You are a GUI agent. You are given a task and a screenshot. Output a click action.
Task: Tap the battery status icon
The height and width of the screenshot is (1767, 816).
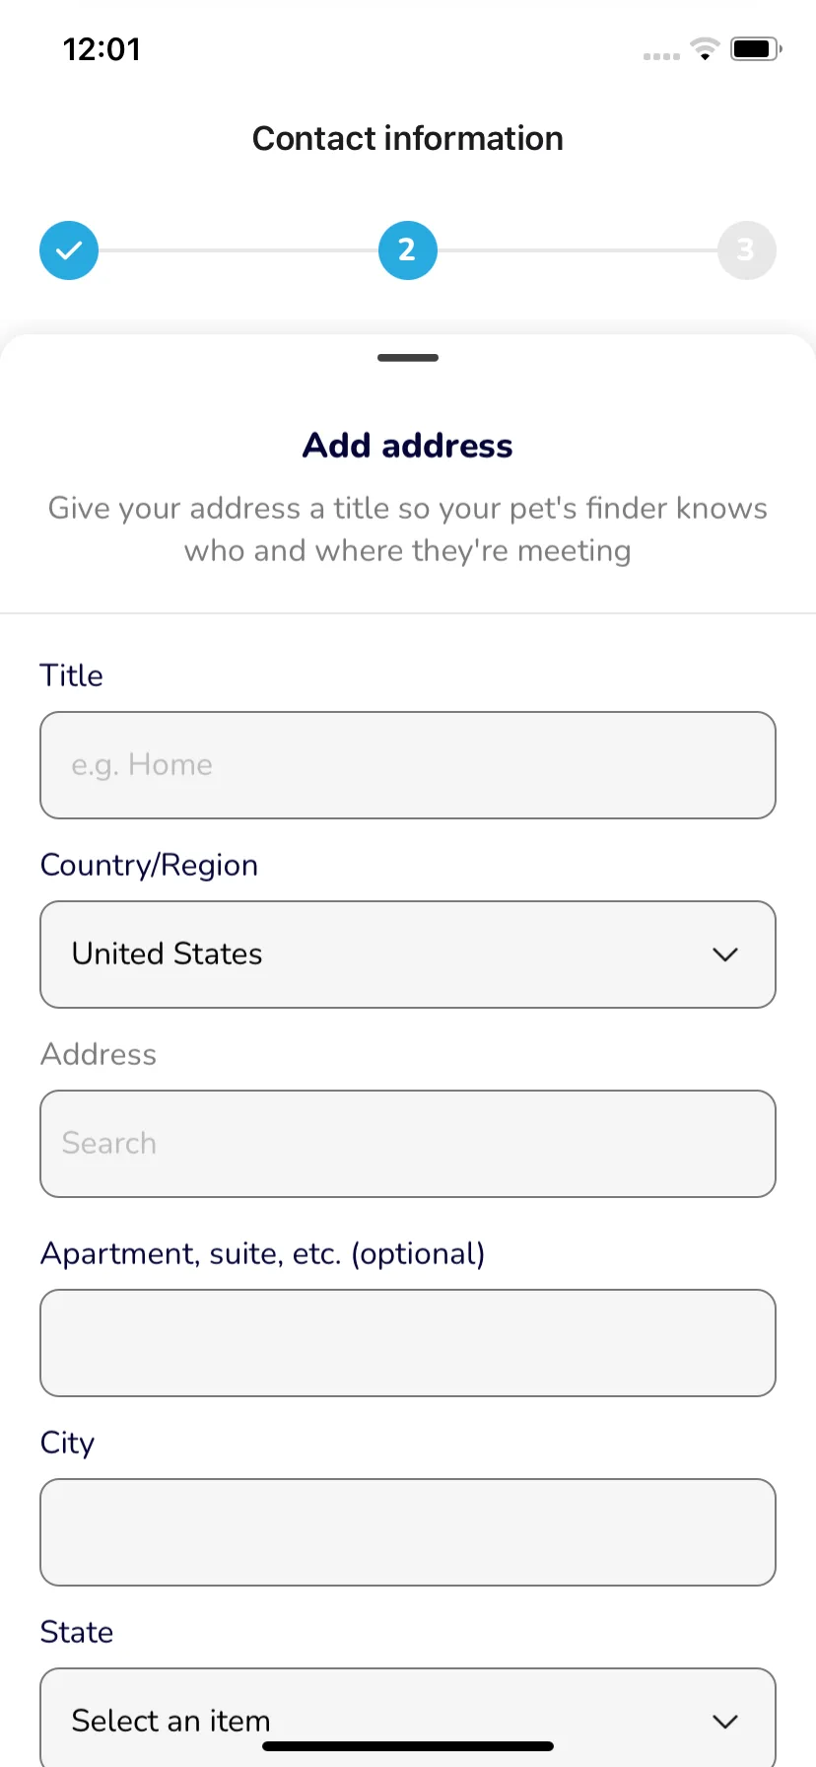pos(756,48)
